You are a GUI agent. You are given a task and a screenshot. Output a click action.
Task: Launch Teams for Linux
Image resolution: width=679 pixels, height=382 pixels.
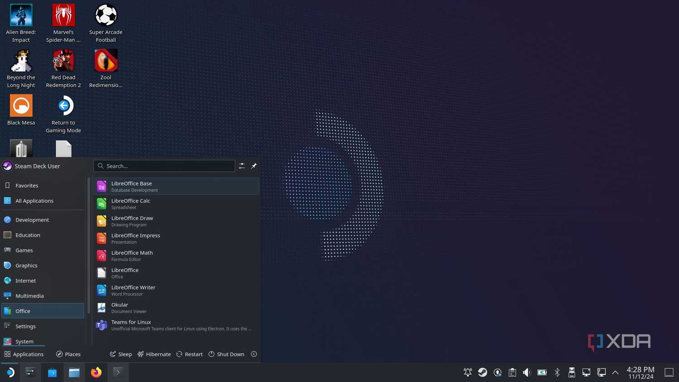point(177,325)
